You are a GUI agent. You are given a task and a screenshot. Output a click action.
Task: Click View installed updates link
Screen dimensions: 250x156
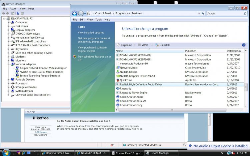tap(91, 33)
